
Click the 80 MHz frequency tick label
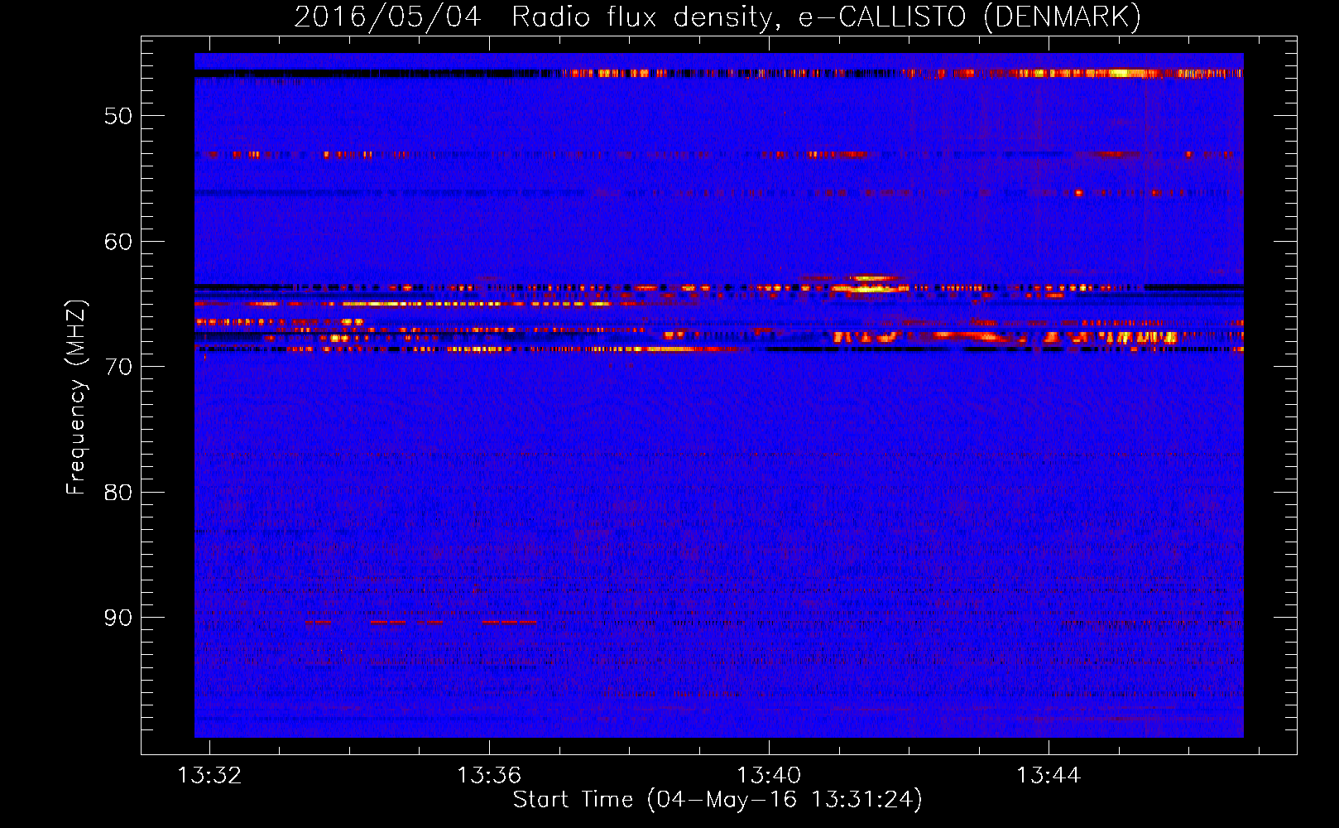point(118,493)
